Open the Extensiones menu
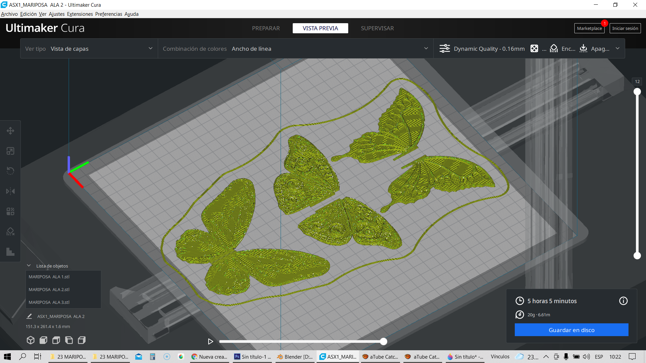The width and height of the screenshot is (646, 363). pos(80,14)
